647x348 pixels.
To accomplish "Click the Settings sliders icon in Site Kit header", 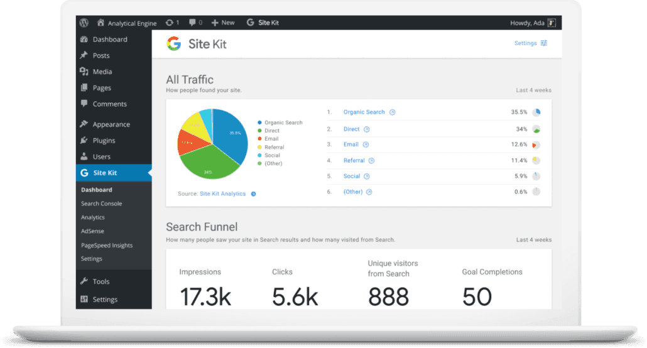I will 544,43.
